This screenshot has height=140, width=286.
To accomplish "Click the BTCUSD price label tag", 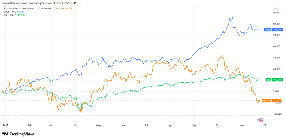I will pyautogui.click(x=267, y=100).
